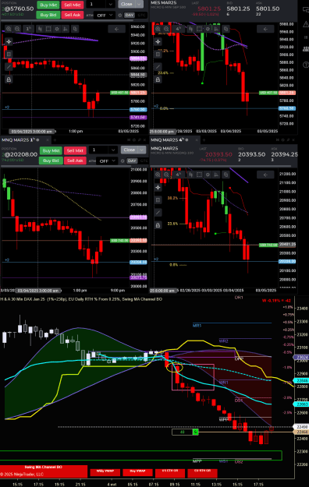The image size is (309, 487).
Task: Open ATM strategy OFF dropdown in MES panel
Action: (105, 15)
